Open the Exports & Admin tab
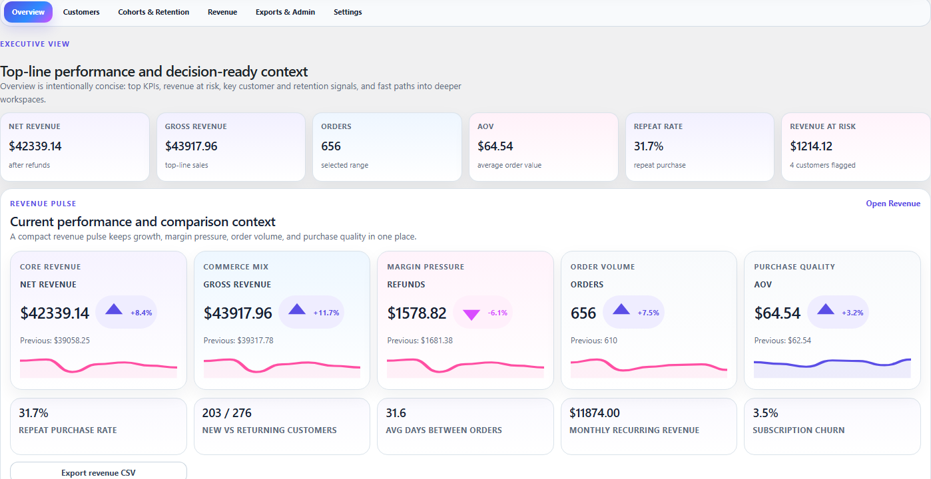 tap(285, 12)
